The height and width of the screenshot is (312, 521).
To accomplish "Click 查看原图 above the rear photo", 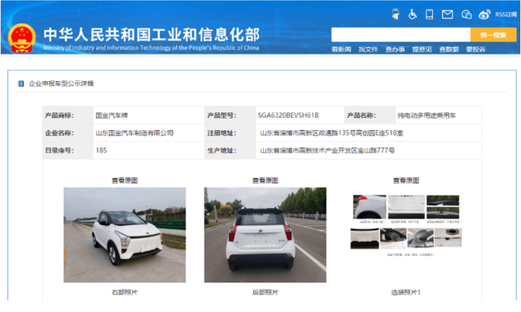I will pyautogui.click(x=265, y=180).
